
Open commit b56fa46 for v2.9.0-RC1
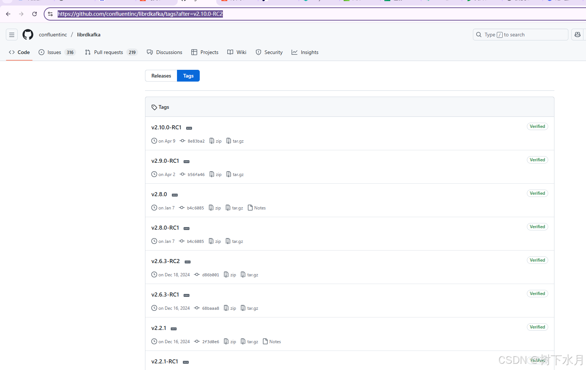[x=192, y=175]
